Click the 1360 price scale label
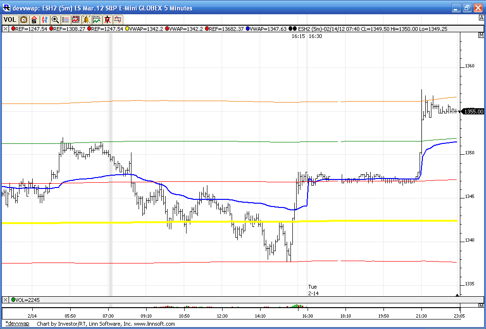This screenshot has height=329, width=486. point(469,66)
